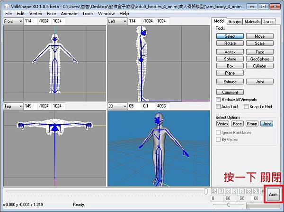284x212 pixels.
Task: Open the Left viewport view dropdown
Action: coord(117,21)
